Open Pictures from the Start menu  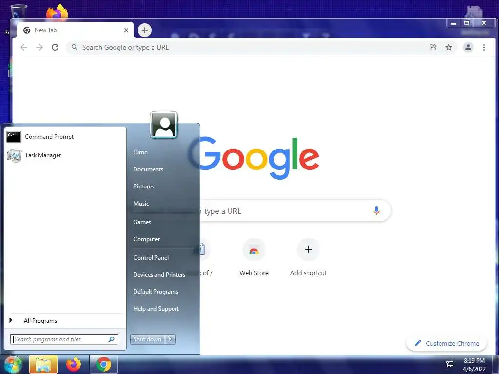144,187
